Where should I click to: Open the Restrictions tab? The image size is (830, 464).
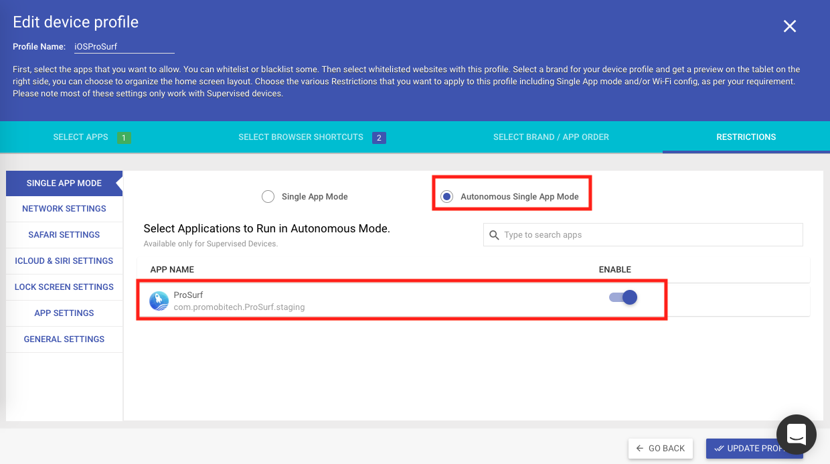[x=746, y=137]
